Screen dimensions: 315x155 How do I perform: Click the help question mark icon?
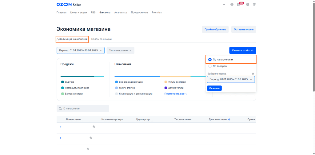(248, 5)
